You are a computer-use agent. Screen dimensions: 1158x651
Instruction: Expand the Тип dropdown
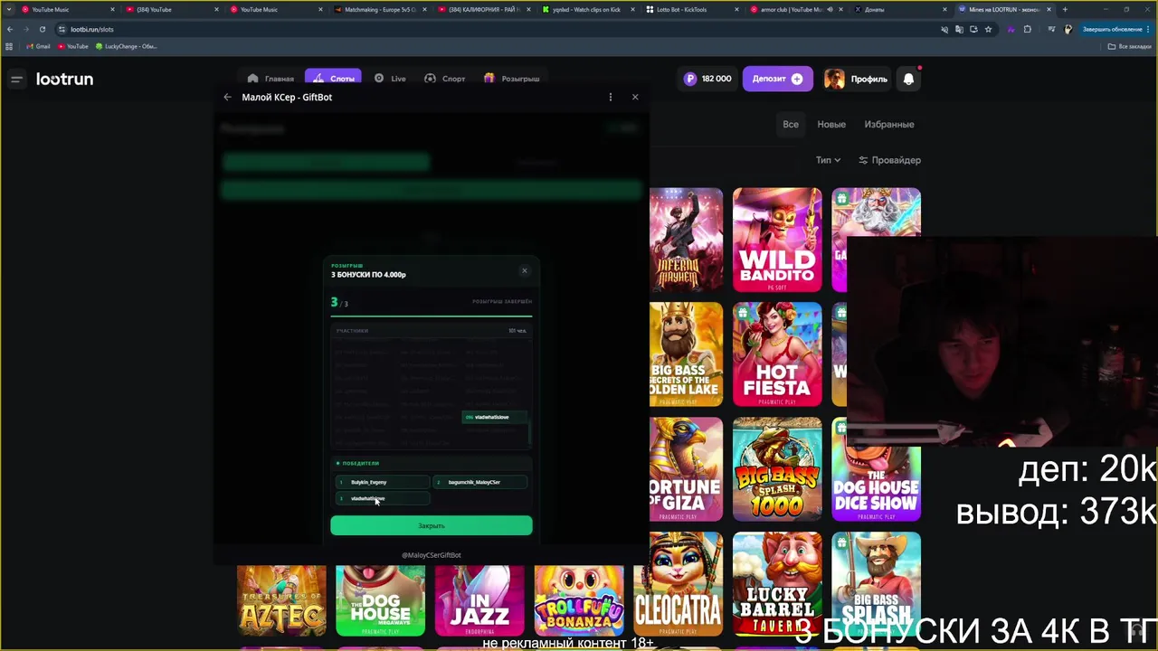pyautogui.click(x=828, y=160)
